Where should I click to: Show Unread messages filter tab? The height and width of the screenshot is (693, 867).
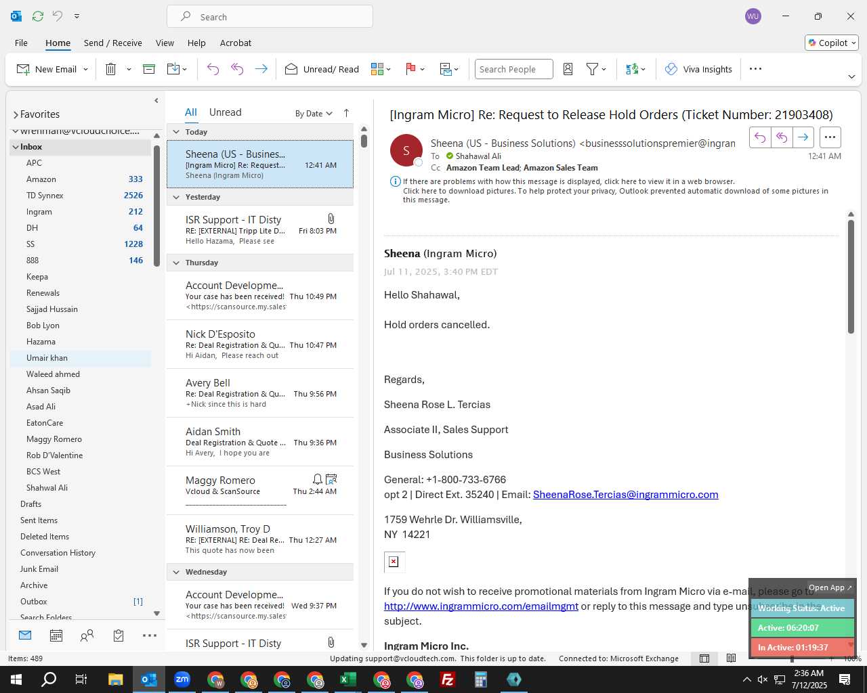pos(225,112)
